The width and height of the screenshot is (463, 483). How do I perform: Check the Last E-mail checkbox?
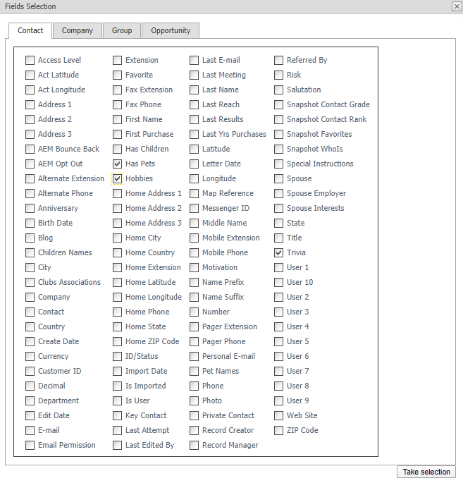tap(194, 60)
